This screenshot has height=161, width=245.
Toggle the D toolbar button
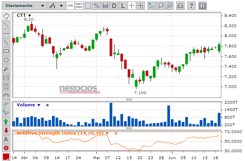coord(114,6)
